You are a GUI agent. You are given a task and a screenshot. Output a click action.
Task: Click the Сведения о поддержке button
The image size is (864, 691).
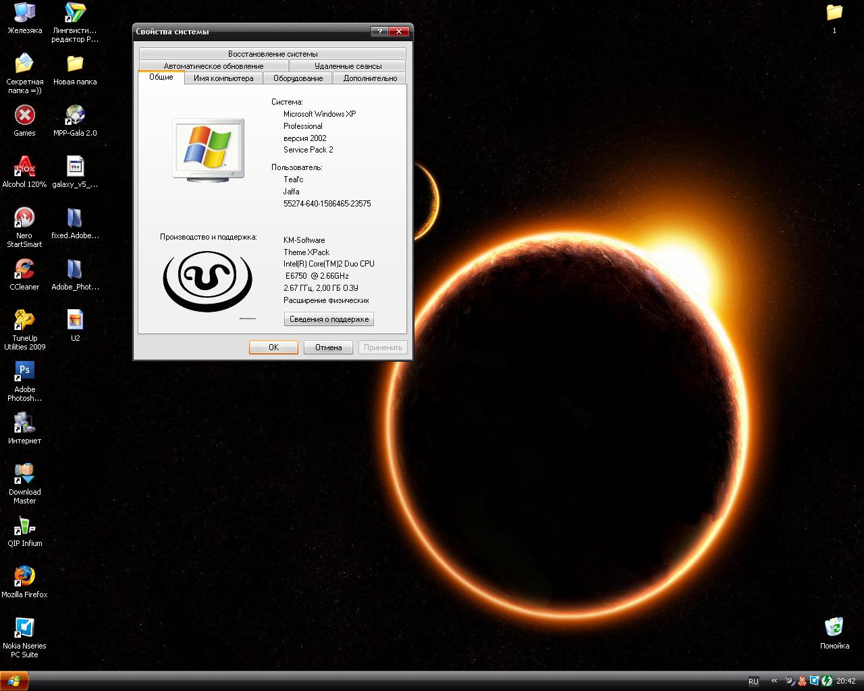pyautogui.click(x=329, y=319)
